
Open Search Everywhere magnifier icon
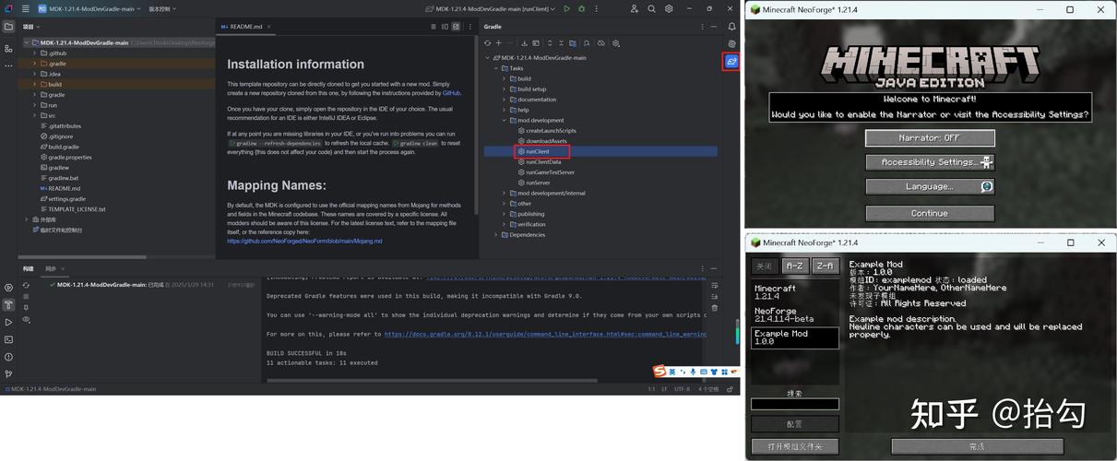pos(651,8)
